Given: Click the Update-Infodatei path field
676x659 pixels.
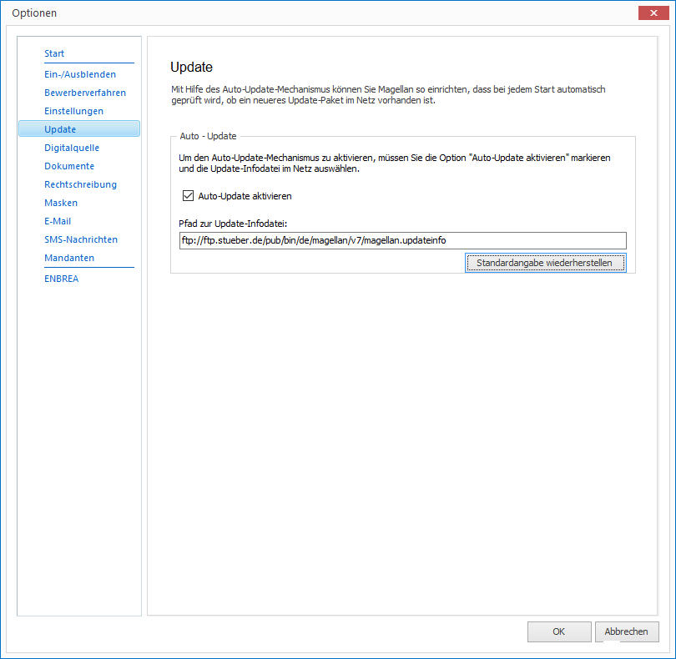Looking at the screenshot, I should (x=402, y=240).
